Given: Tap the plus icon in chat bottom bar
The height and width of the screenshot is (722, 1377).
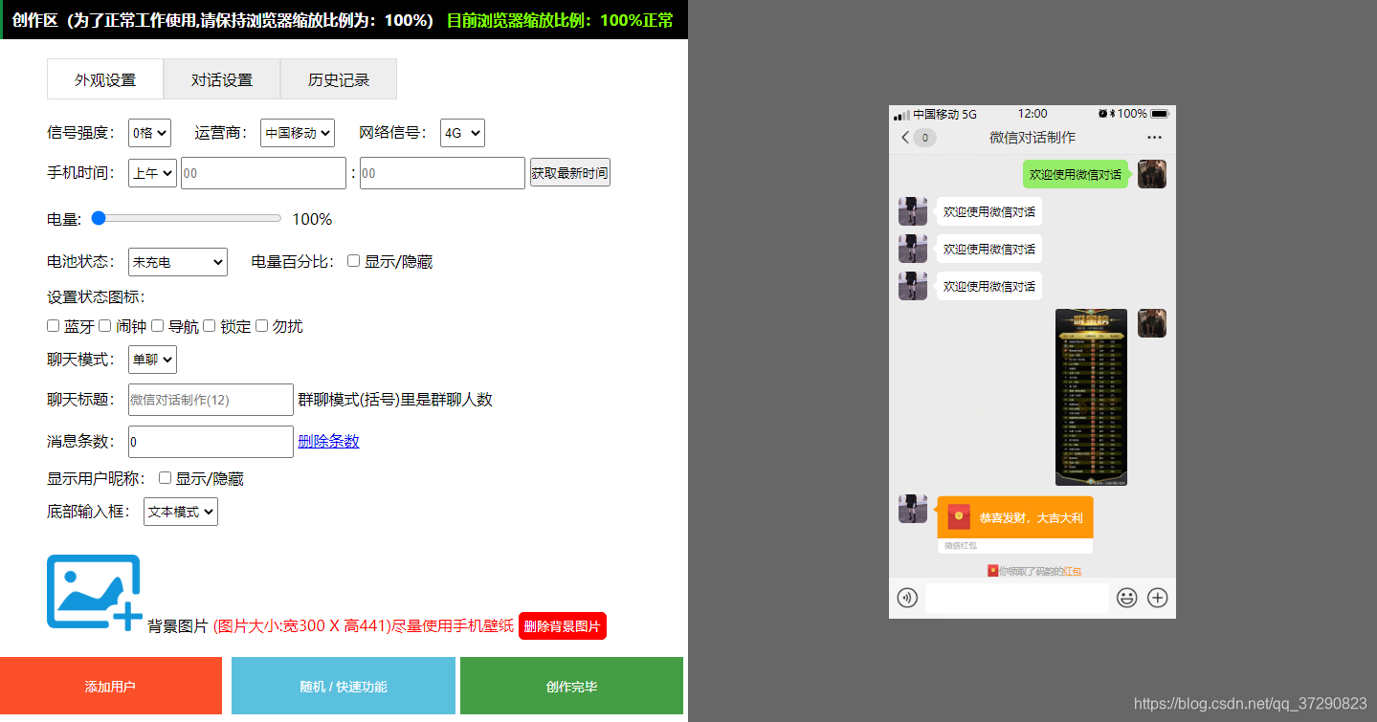Looking at the screenshot, I should tap(1158, 599).
